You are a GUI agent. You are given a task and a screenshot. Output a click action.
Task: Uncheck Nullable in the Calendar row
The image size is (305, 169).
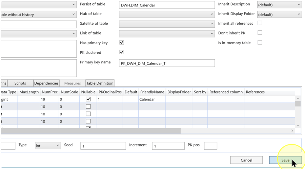pyautogui.click(x=88, y=99)
